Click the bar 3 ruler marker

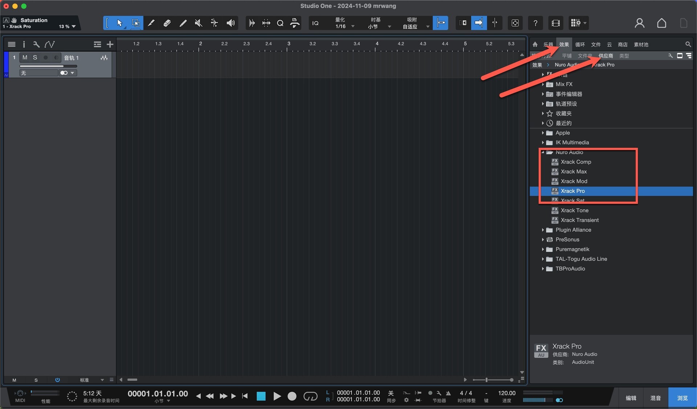[289, 44]
